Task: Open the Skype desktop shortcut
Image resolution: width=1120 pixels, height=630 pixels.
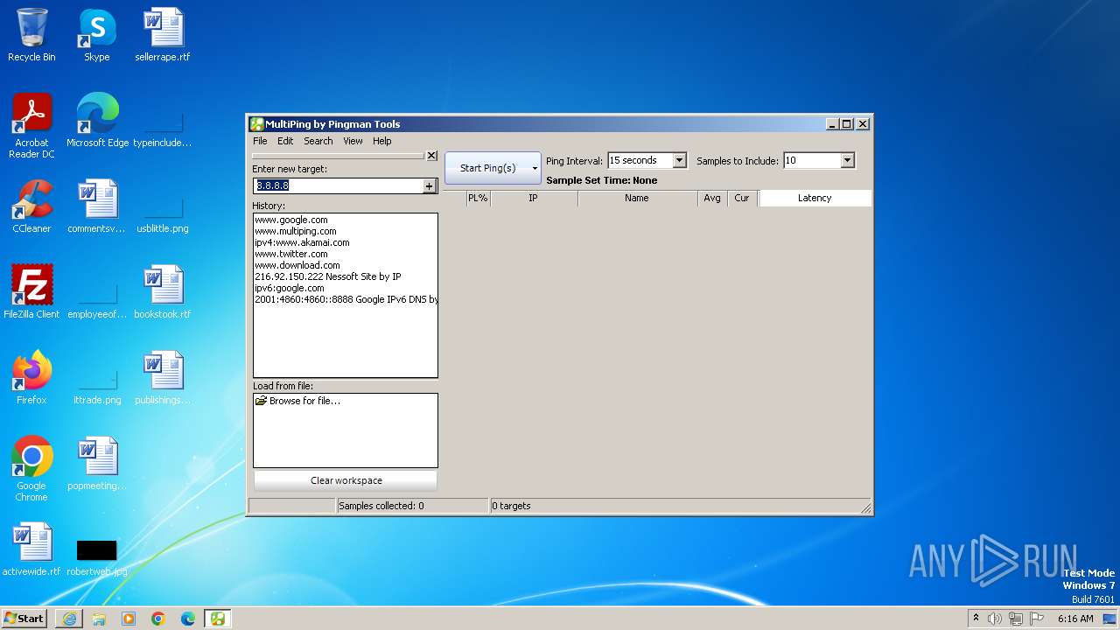Action: 97,35
